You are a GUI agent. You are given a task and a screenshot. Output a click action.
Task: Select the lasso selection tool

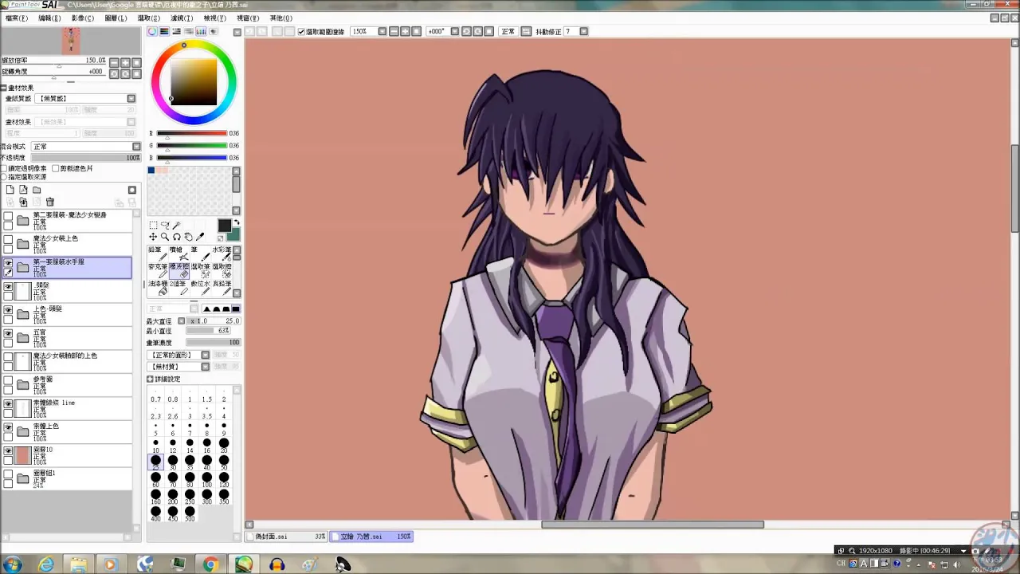coord(165,226)
